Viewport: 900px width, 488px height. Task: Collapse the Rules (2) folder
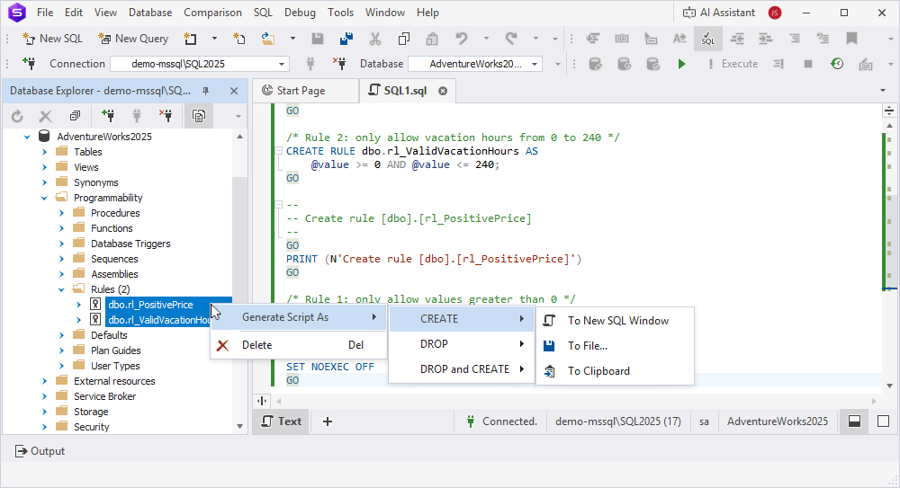pyautogui.click(x=61, y=289)
